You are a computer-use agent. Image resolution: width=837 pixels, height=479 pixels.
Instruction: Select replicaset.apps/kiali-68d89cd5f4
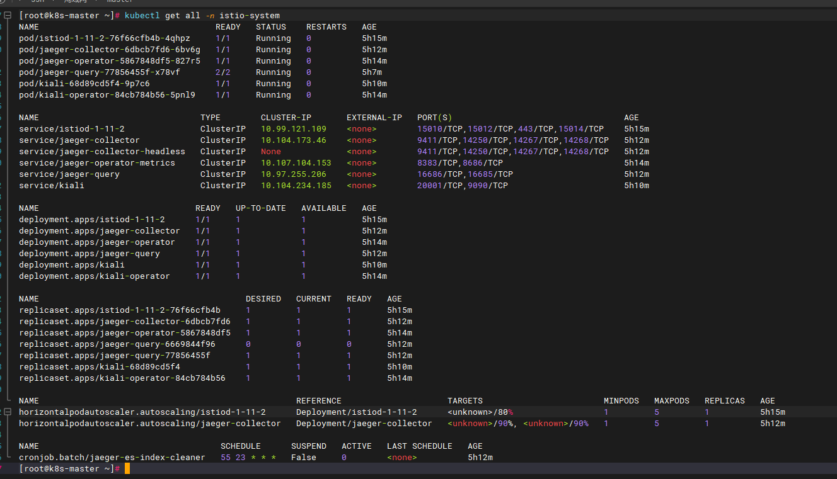coord(100,366)
